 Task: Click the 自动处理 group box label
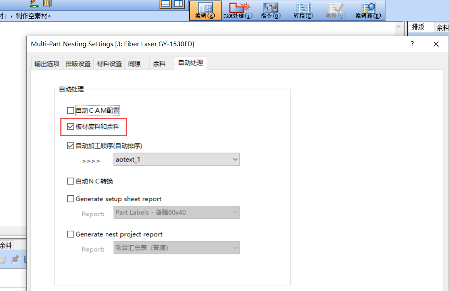pos(71,89)
